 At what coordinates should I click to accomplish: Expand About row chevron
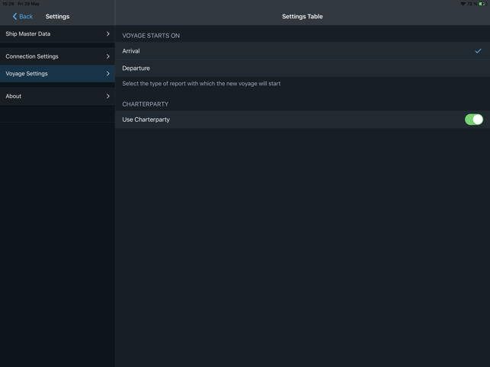107,96
